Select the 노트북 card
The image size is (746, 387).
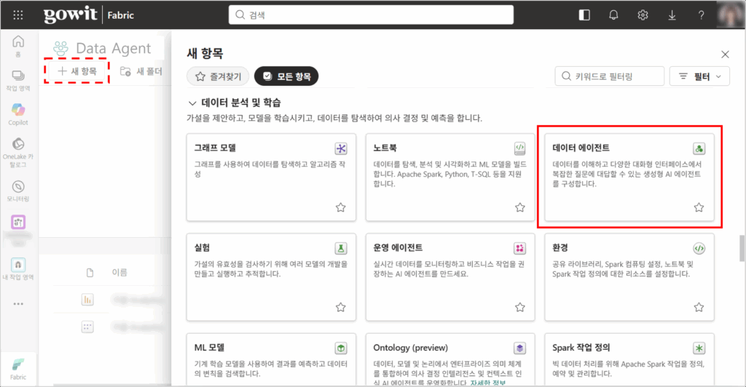tap(450, 177)
